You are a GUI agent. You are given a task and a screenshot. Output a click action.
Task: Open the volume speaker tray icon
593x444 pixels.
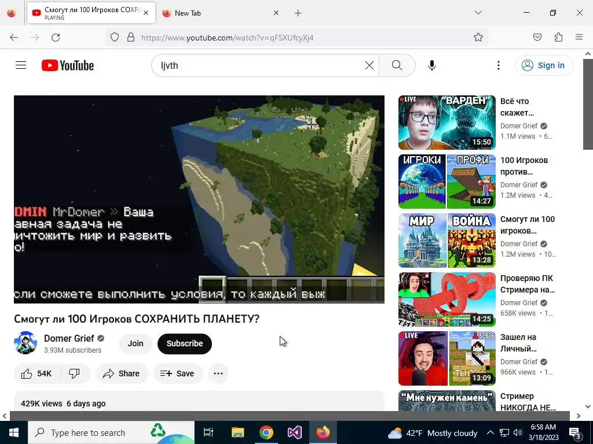click(518, 432)
